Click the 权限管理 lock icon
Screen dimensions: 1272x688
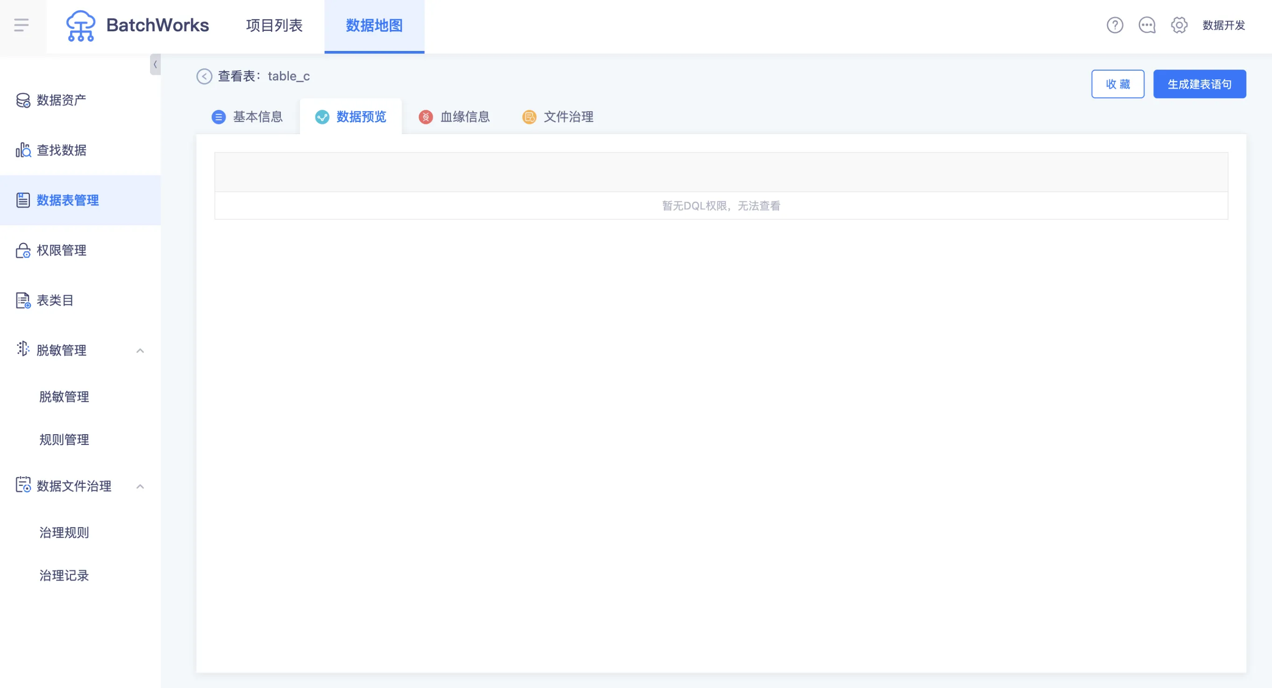23,251
